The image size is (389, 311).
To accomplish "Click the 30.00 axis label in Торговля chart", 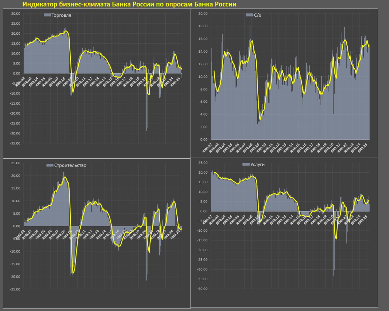I will click(15, 14).
